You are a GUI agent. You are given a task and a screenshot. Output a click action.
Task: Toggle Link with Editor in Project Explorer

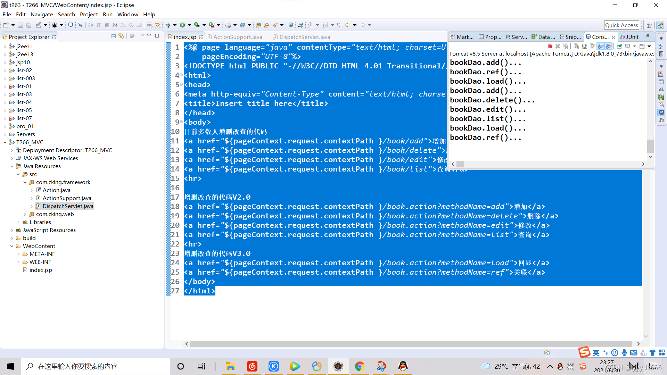tap(121, 36)
